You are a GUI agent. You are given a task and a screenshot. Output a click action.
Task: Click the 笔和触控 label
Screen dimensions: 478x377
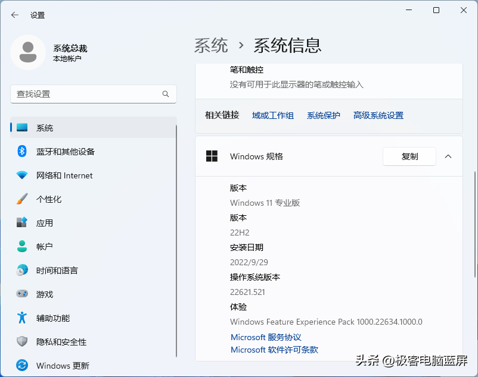[x=247, y=70]
